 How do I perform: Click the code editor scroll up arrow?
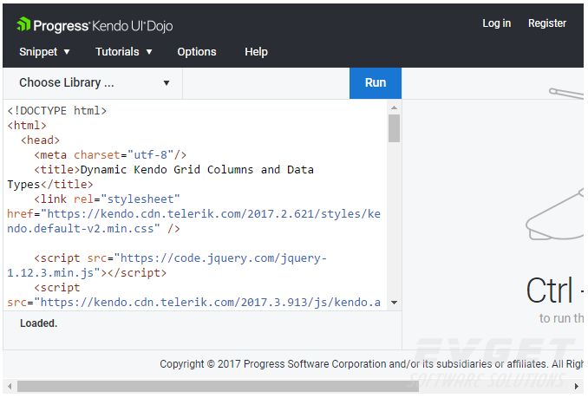(394, 108)
